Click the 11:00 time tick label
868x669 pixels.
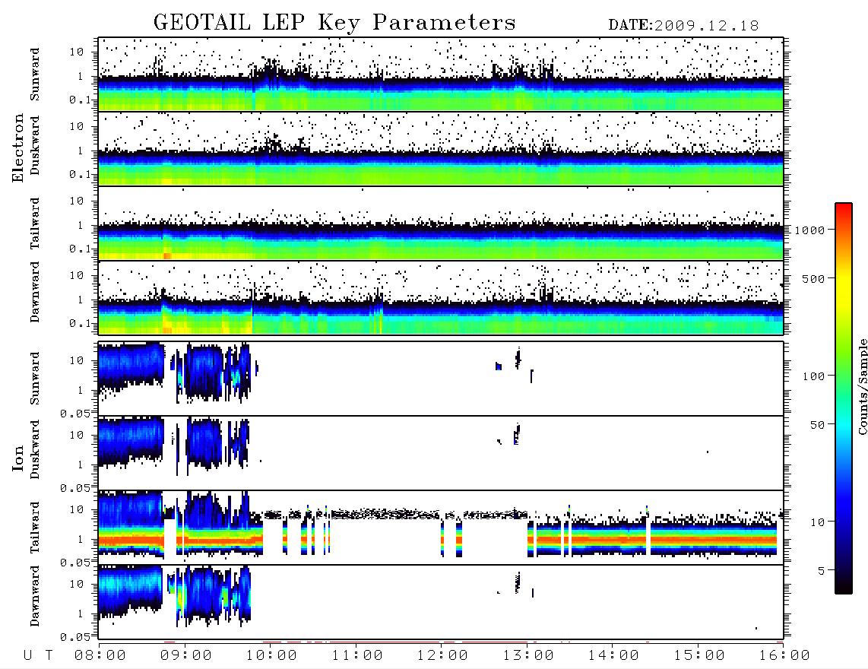pyautogui.click(x=357, y=656)
